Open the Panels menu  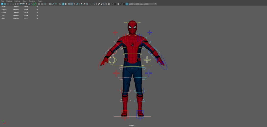(40, 1)
